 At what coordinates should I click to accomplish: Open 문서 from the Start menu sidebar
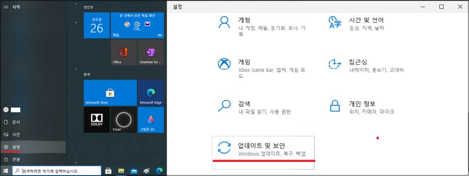pos(33,122)
